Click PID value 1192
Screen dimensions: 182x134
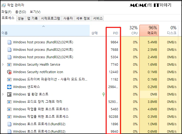[x=114, y=79]
